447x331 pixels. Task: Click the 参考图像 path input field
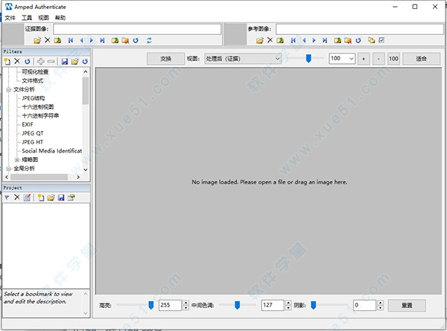pos(360,29)
